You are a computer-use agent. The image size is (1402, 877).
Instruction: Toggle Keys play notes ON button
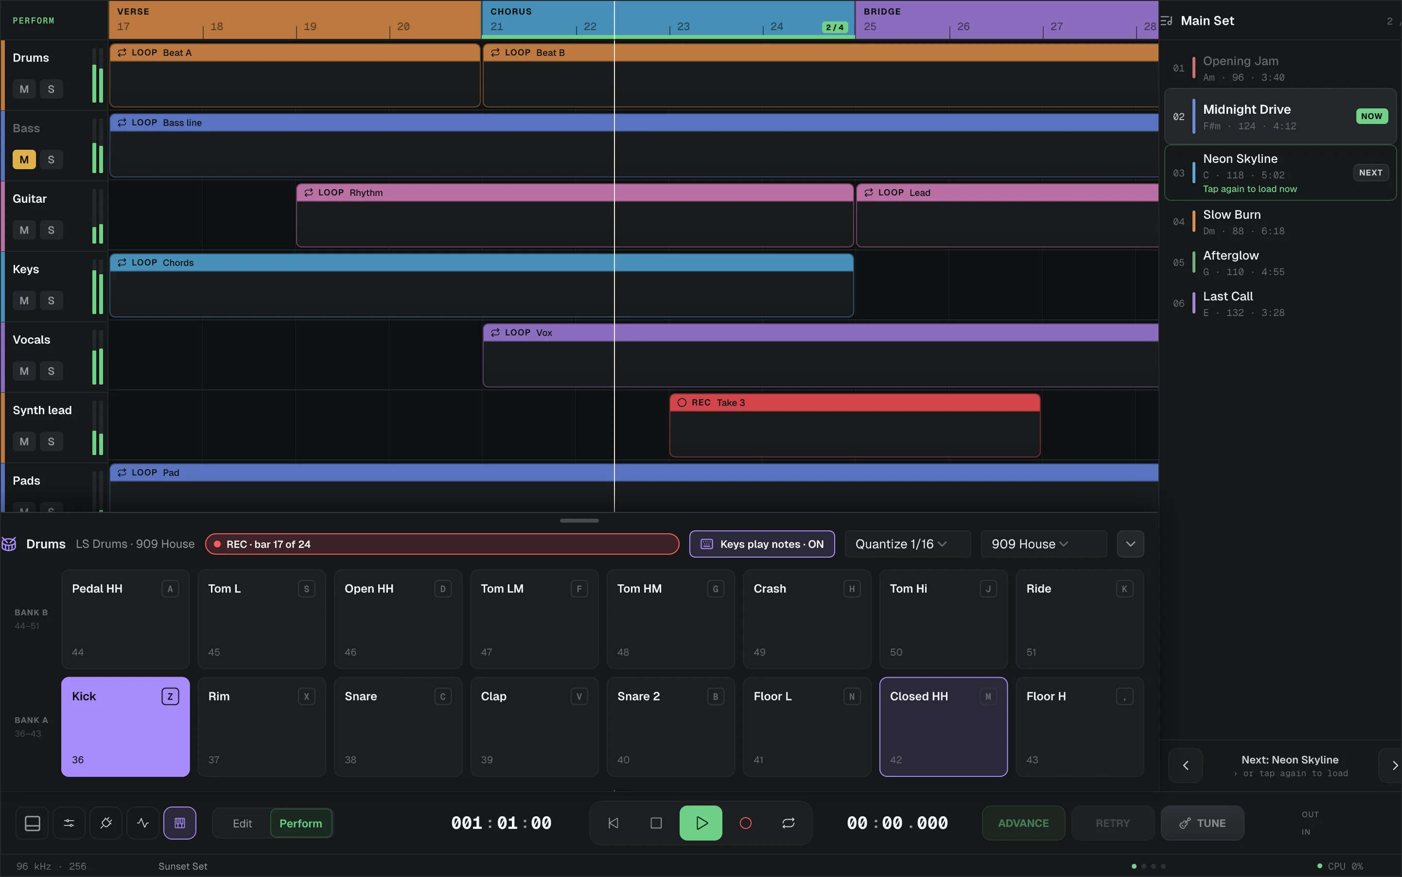coord(762,544)
